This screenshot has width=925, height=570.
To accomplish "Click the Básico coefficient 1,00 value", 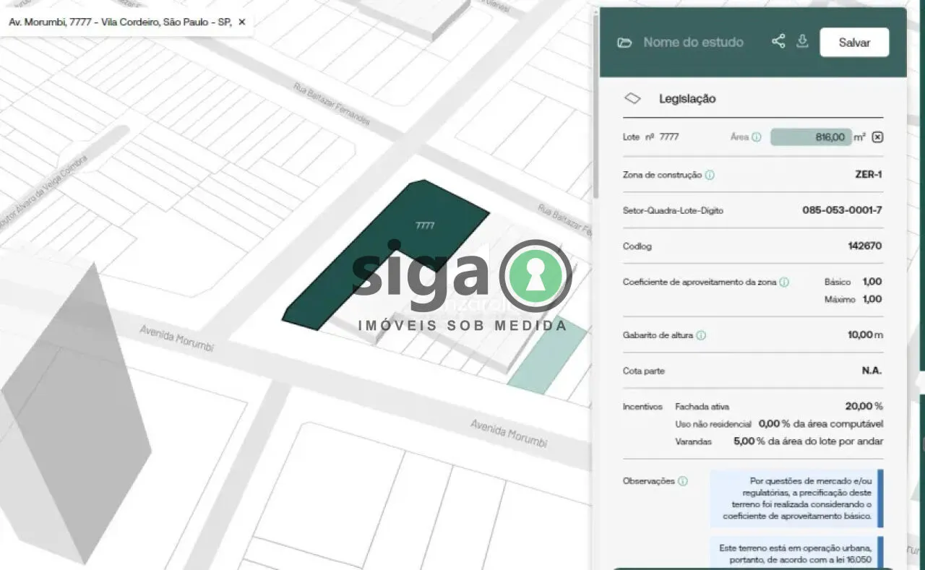I will 872,282.
